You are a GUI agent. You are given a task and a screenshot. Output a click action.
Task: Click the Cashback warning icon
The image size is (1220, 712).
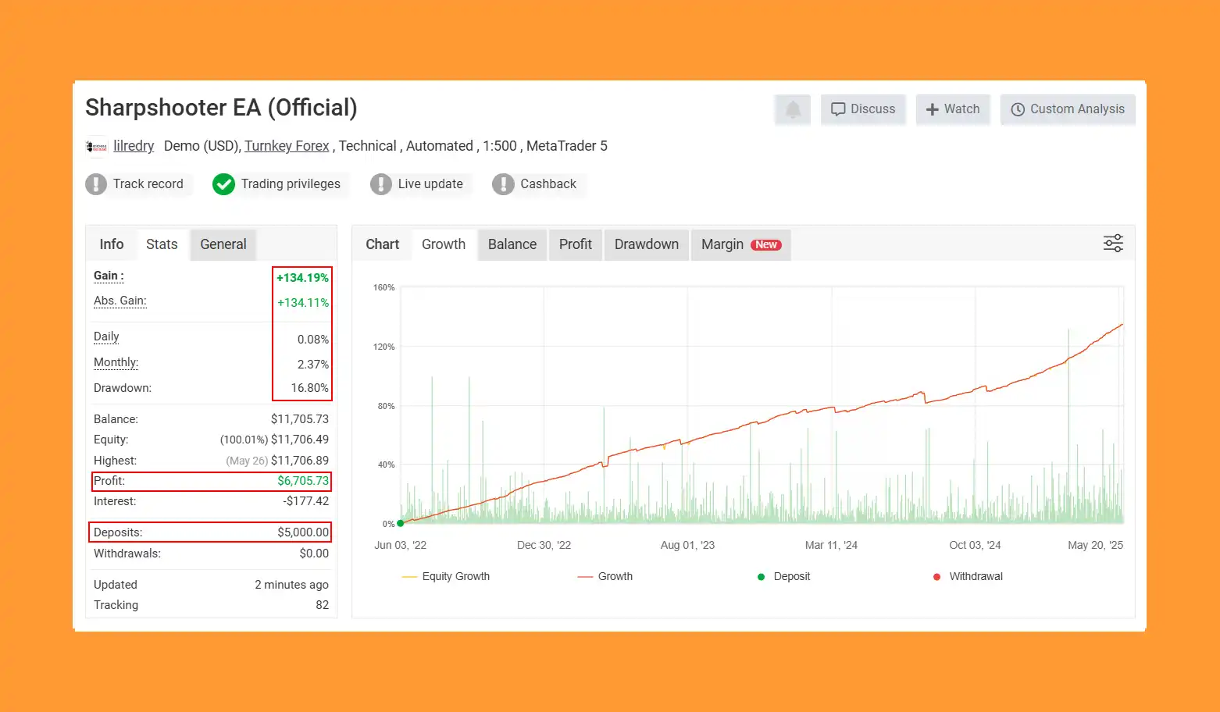click(x=503, y=184)
